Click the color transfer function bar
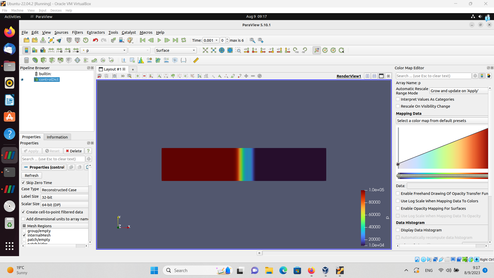Screen dimensions: 494x278 pyautogui.click(x=442, y=176)
